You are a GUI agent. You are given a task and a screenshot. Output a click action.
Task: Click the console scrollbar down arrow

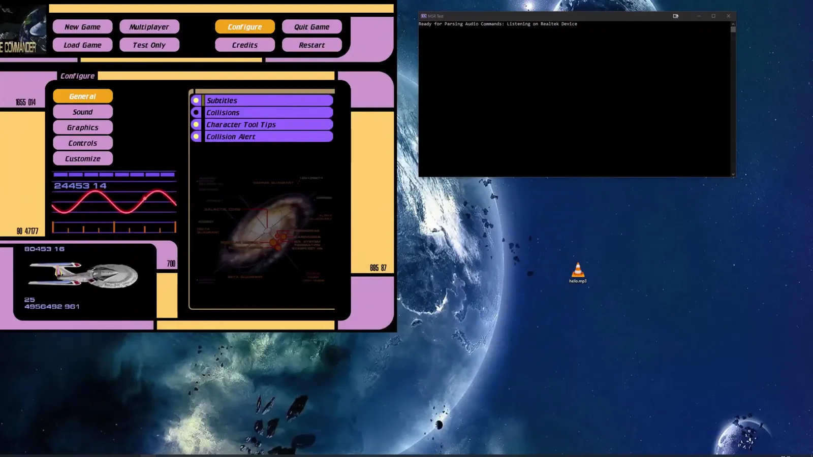point(733,174)
